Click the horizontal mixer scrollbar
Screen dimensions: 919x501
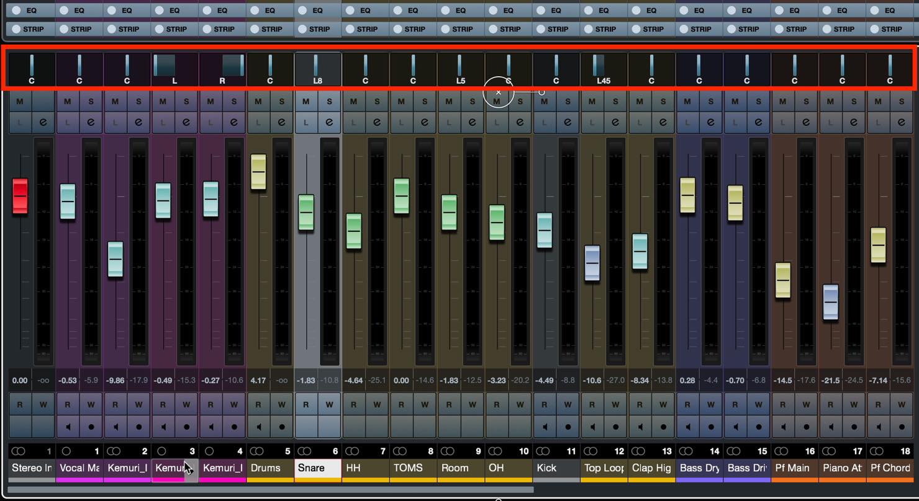click(x=271, y=490)
